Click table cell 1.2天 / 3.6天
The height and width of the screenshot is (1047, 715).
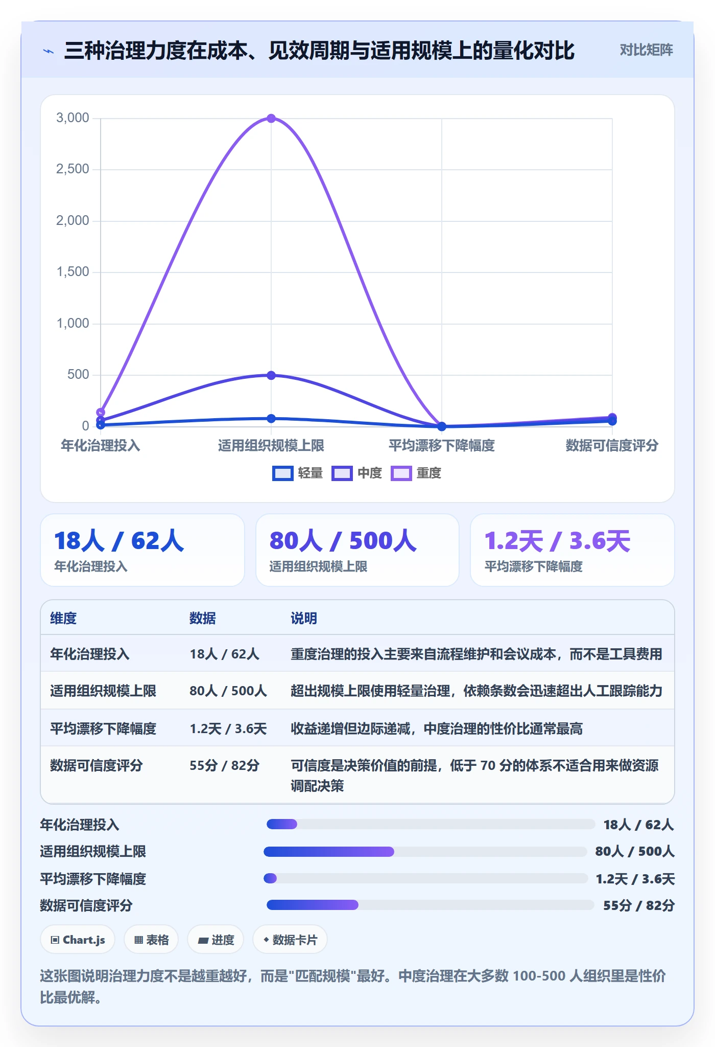click(x=228, y=729)
